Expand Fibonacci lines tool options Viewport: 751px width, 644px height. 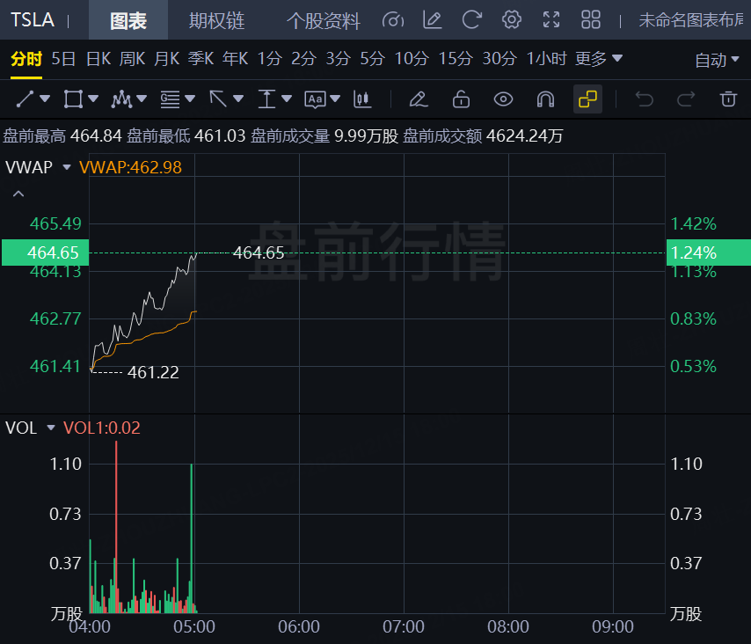point(190,99)
